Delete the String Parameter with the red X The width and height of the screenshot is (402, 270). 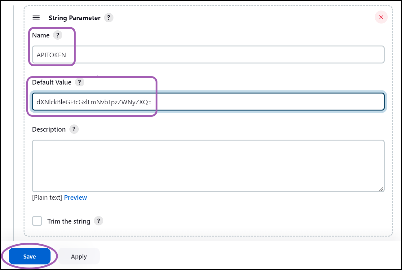[381, 17]
